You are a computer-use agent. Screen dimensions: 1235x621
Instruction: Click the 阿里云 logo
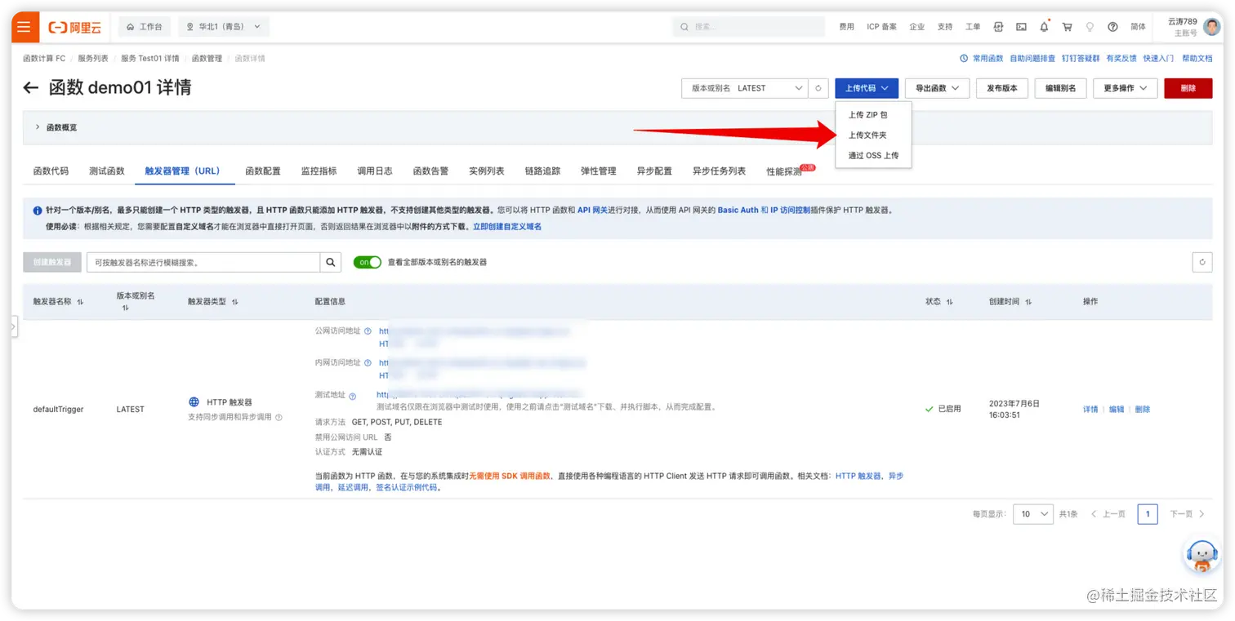pos(74,27)
